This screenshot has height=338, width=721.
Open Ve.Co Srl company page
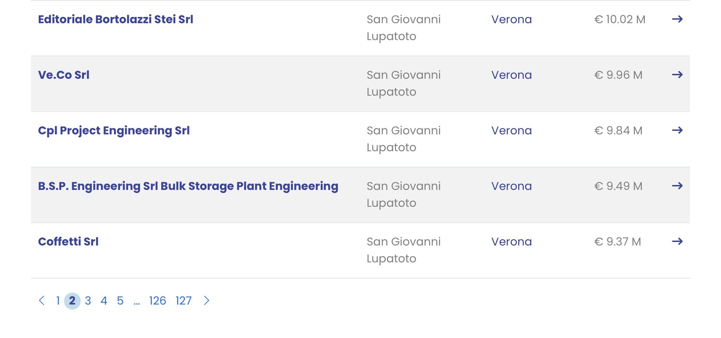[x=64, y=75]
